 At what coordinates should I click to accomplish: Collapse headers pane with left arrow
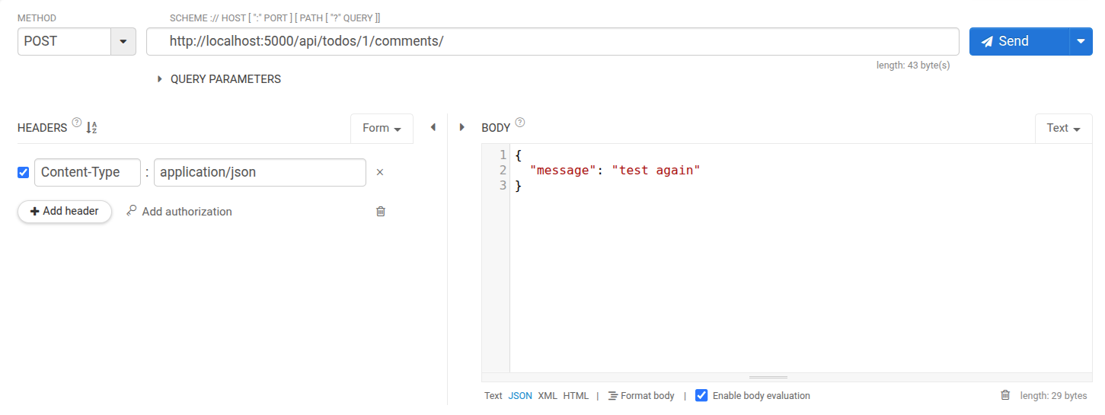433,127
